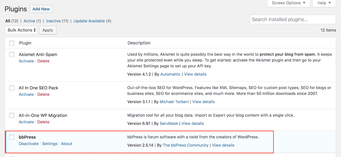
Task: Expand the Help panel tab
Action: (324, 3)
